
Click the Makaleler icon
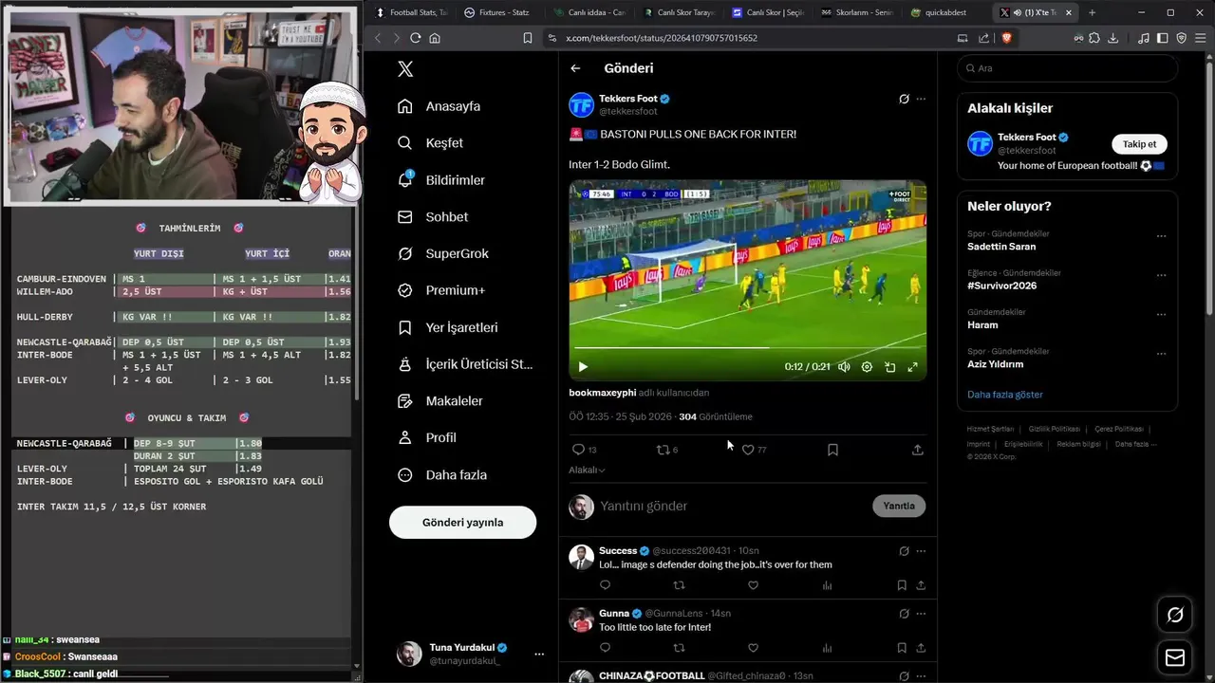[x=405, y=401]
